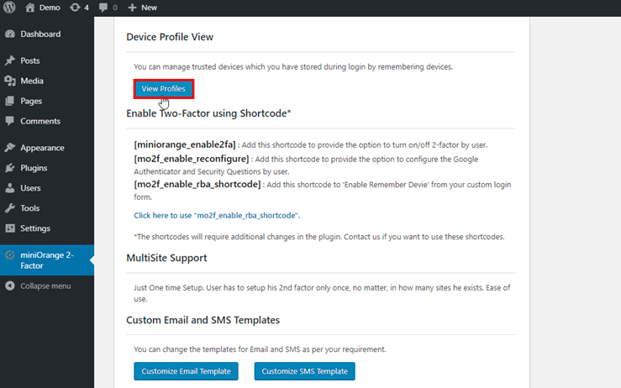
Task: Click the Customize Email Template button
Action: [187, 371]
